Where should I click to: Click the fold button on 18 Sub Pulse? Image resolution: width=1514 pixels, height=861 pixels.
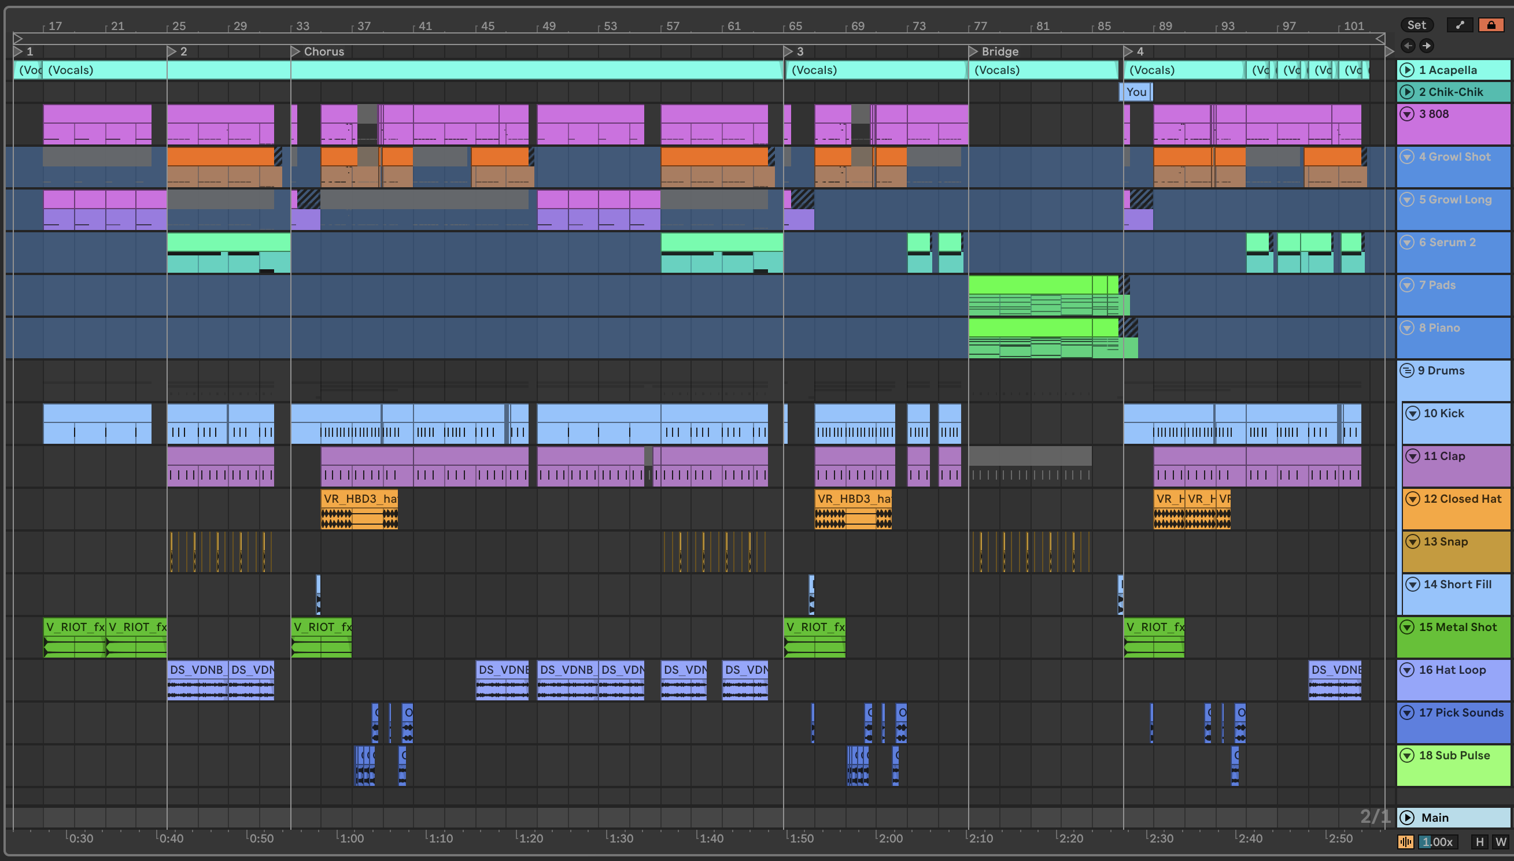[1407, 755]
